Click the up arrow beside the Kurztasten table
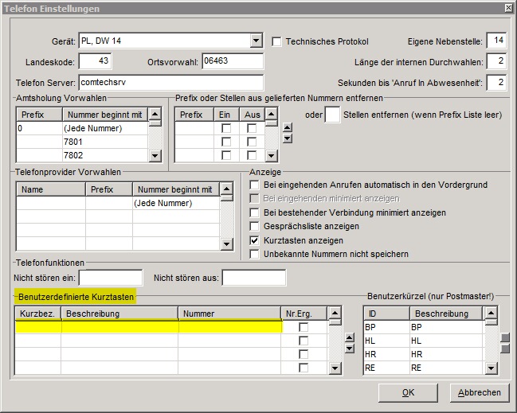 pyautogui.click(x=348, y=337)
